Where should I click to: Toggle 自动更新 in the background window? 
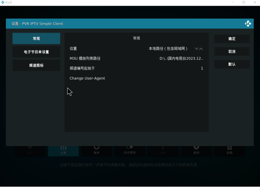[x=130, y=150]
